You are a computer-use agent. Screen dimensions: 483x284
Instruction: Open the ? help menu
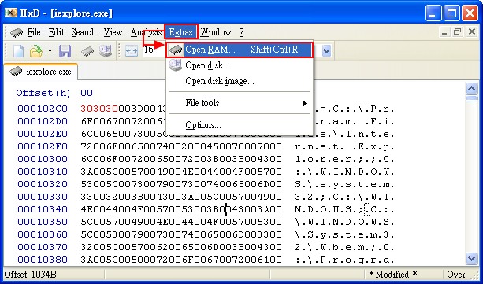(x=241, y=32)
